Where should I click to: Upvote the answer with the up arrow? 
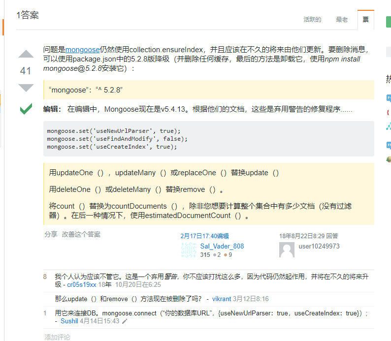pos(26,54)
